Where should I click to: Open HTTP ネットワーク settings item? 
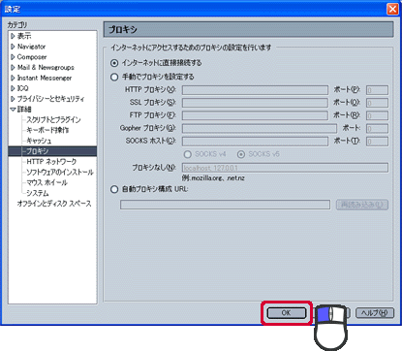coord(51,162)
